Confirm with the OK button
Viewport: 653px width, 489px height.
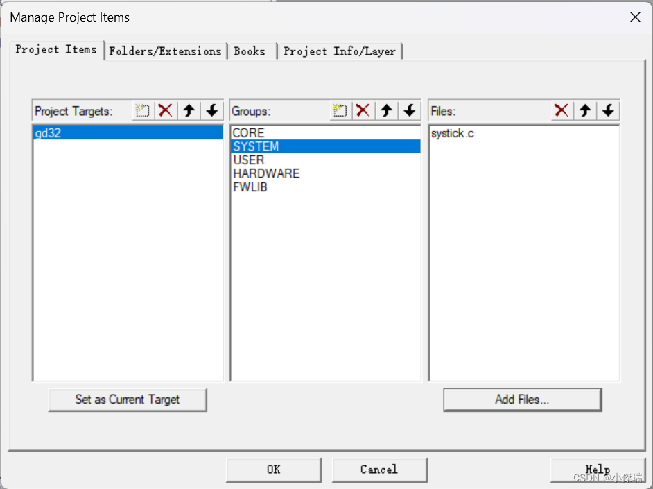tap(274, 470)
